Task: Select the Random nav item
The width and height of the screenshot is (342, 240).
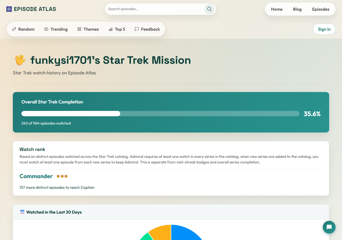Action: coord(23,29)
